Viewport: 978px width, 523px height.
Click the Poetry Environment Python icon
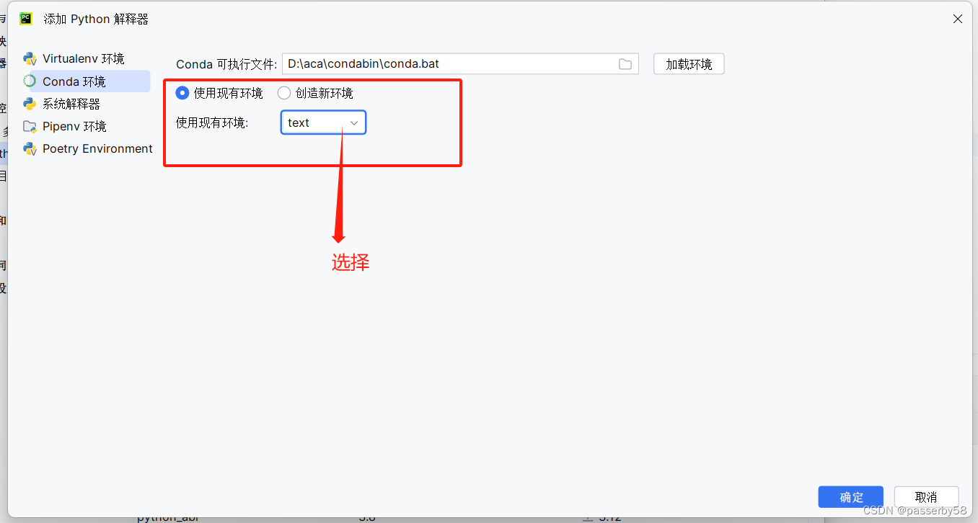(30, 148)
